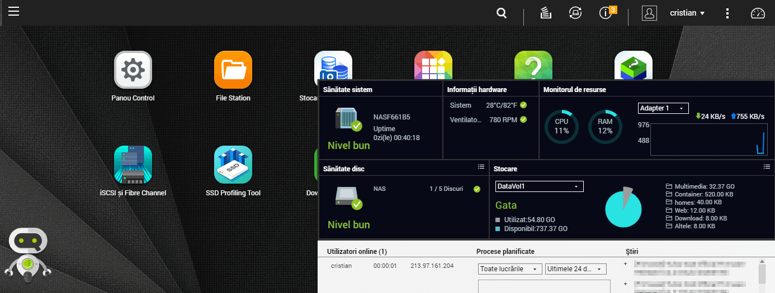Click the IP address 213.97.161.204
Screen dimensions: 775x293
click(432, 266)
